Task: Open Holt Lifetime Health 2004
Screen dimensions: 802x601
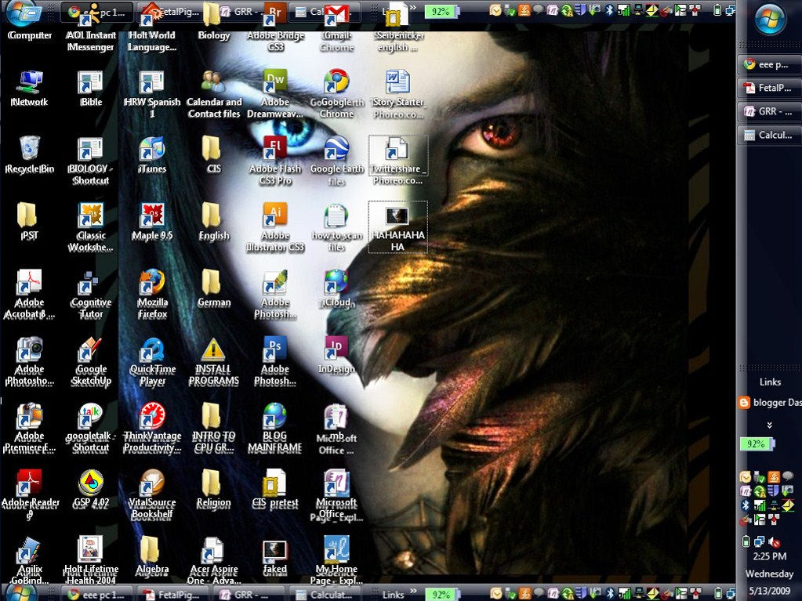Action: point(90,561)
